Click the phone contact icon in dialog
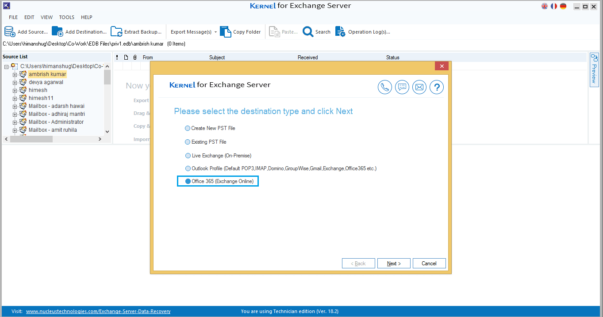This screenshot has height=317, width=603. point(385,87)
